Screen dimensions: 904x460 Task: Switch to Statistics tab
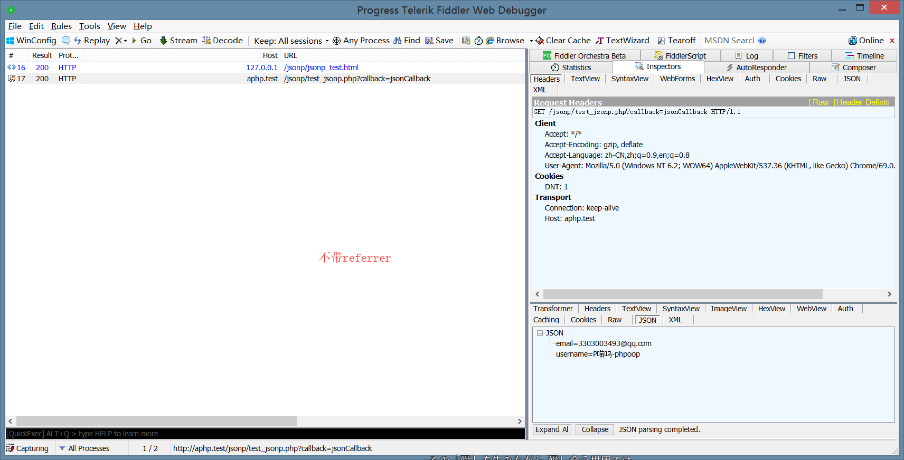pos(571,68)
